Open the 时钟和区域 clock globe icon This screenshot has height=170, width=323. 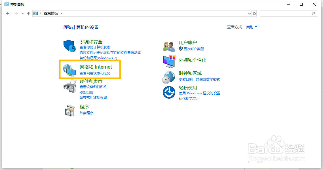click(168, 77)
